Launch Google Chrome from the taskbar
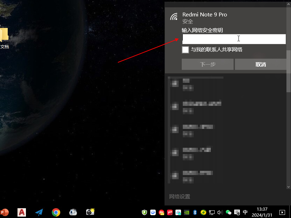 click(x=56, y=212)
